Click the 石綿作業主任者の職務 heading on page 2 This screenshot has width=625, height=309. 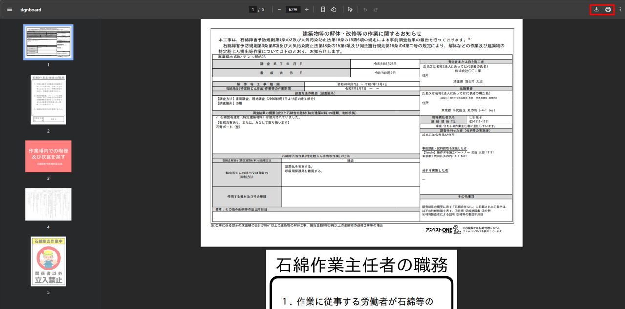(x=361, y=265)
